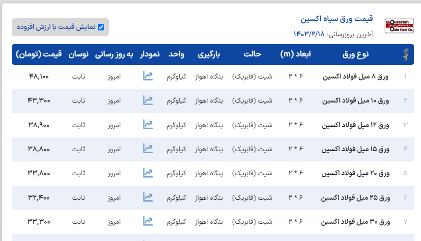Toggle the نمایش قیمت با ارزش افزوده checkbox

(101, 27)
